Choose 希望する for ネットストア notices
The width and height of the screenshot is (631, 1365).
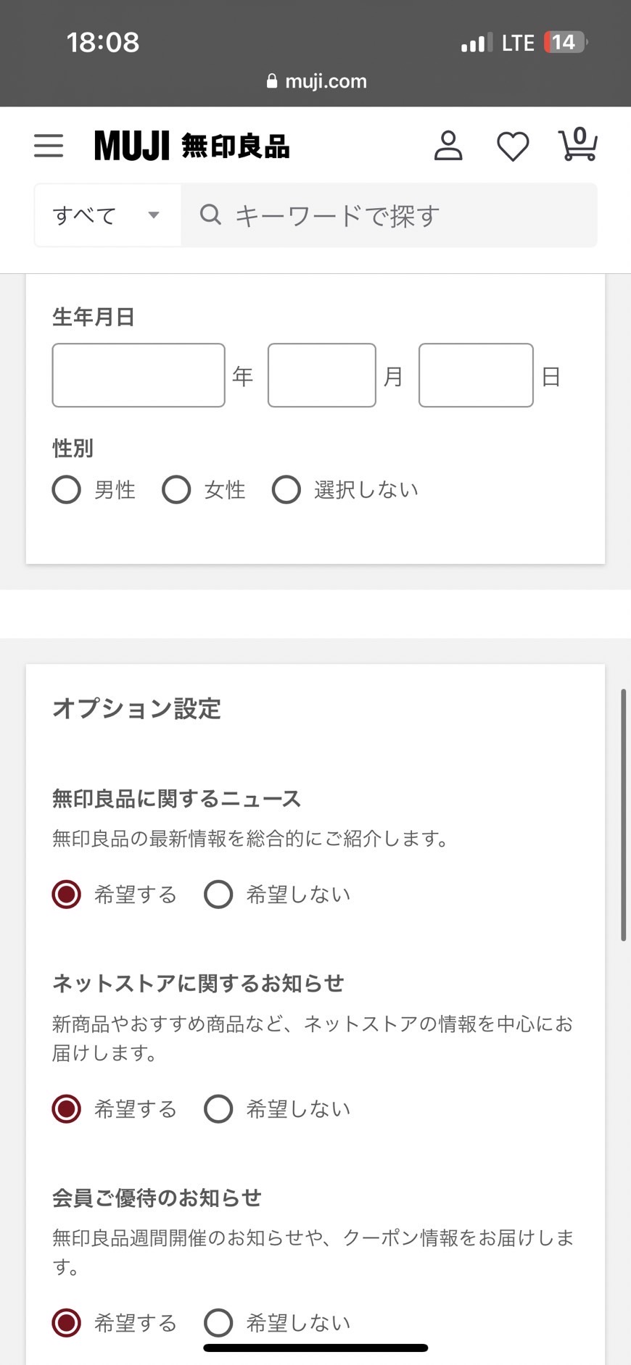[67, 1108]
